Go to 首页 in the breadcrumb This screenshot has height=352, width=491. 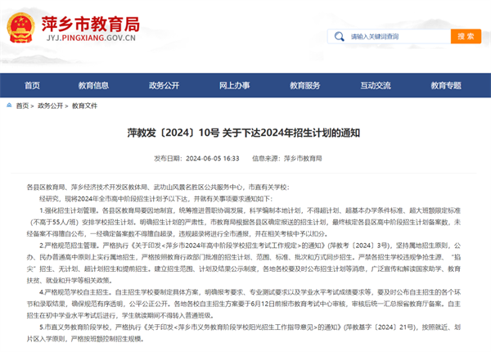(x=22, y=106)
